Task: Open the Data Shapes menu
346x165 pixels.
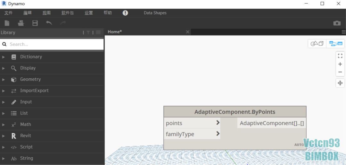Action: (x=155, y=13)
